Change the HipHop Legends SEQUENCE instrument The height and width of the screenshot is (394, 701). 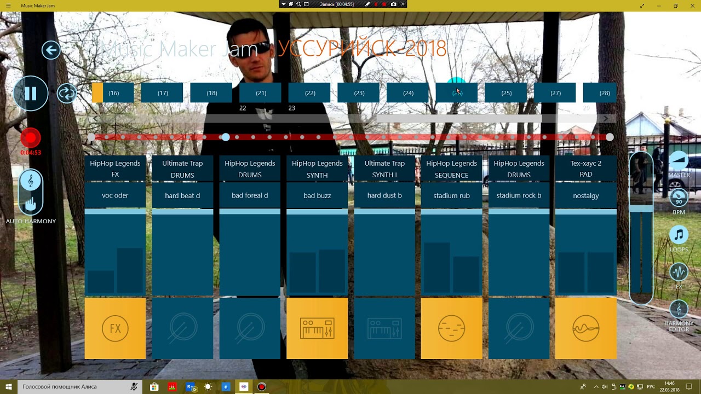pyautogui.click(x=452, y=169)
